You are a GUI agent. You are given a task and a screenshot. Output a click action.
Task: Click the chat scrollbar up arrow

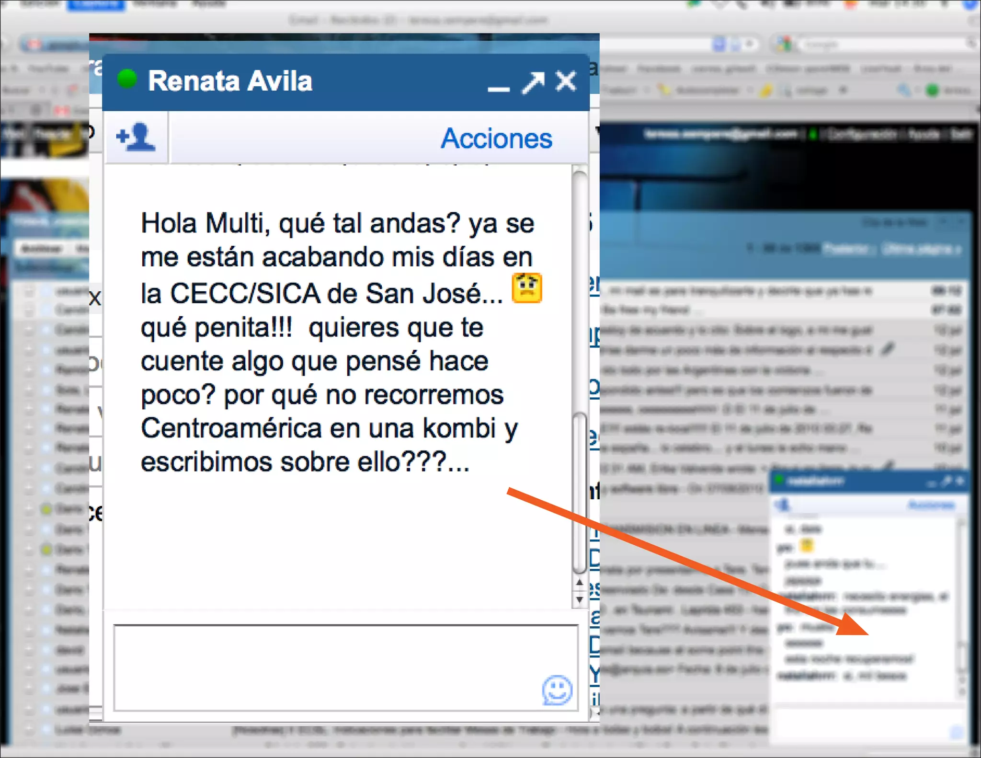click(x=580, y=583)
